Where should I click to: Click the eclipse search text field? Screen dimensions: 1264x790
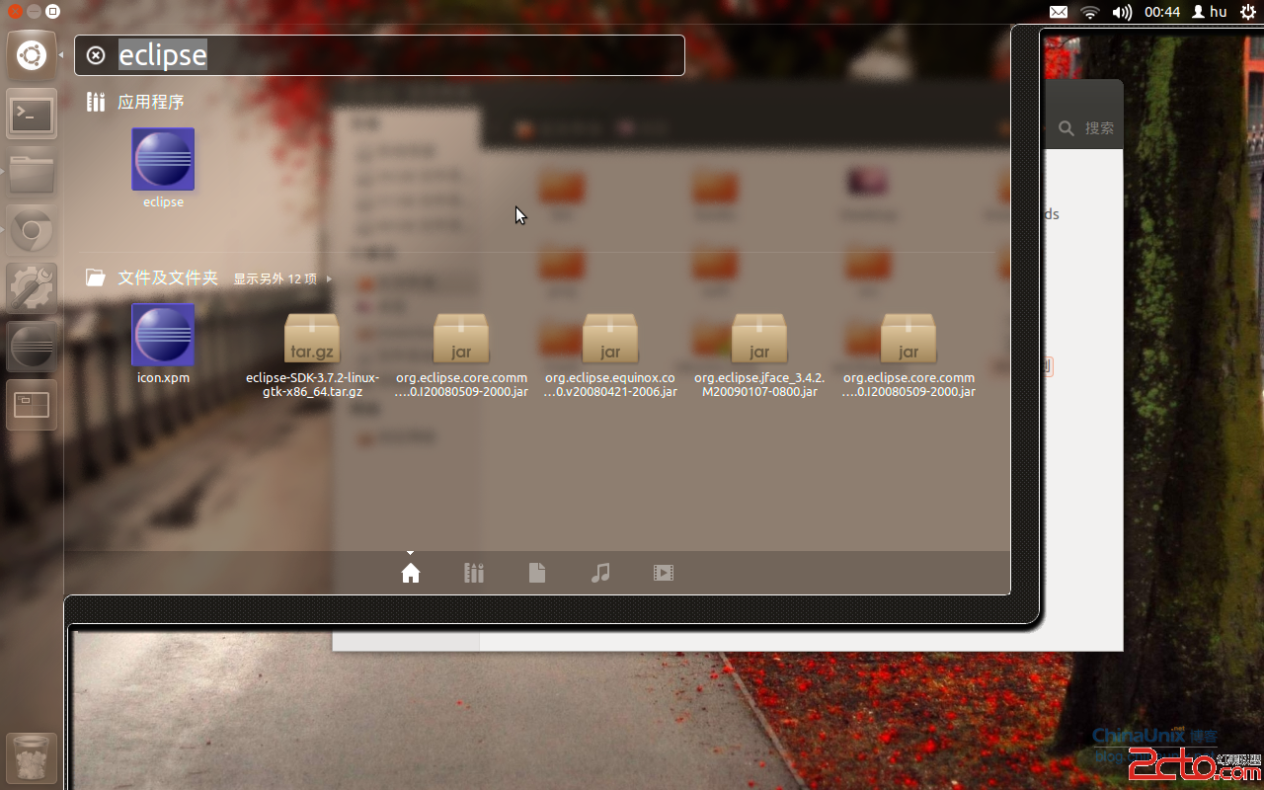[x=379, y=55]
